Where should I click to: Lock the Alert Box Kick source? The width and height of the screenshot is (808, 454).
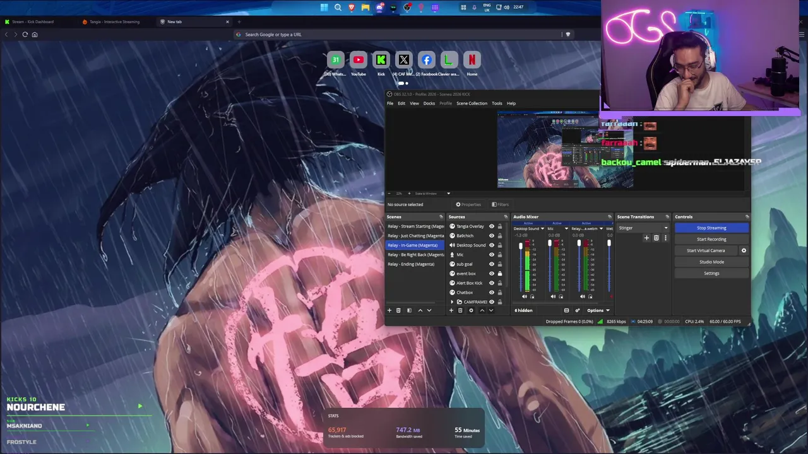coord(500,283)
